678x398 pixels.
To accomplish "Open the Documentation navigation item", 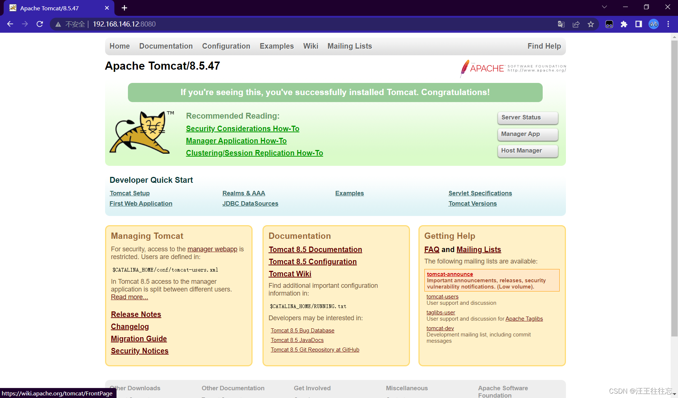I will coord(166,46).
